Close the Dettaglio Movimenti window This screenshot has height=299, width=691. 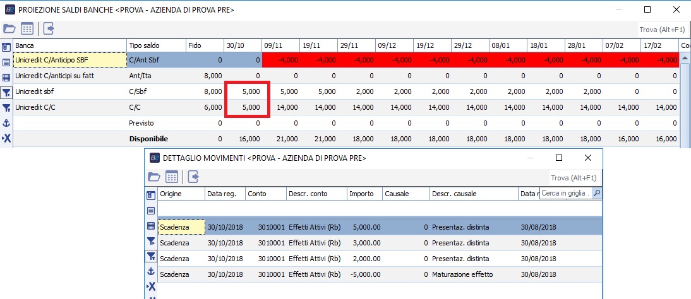(587, 158)
